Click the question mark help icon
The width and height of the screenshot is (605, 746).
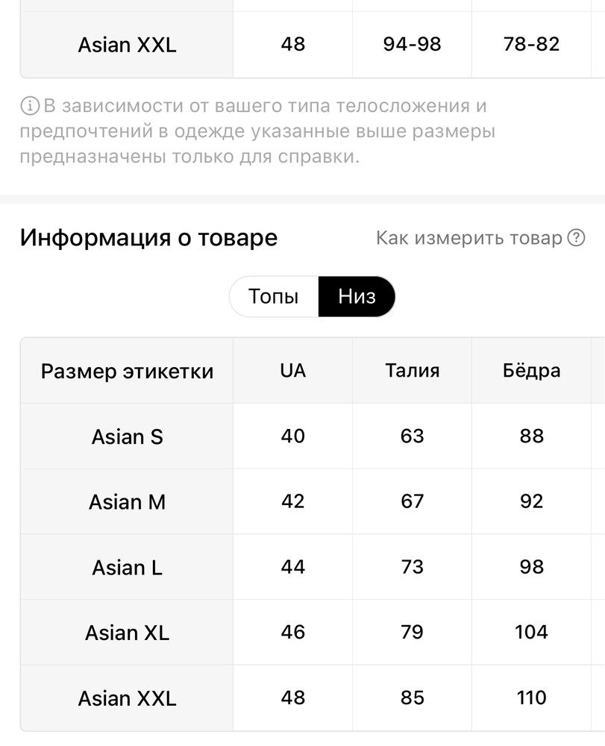576,238
